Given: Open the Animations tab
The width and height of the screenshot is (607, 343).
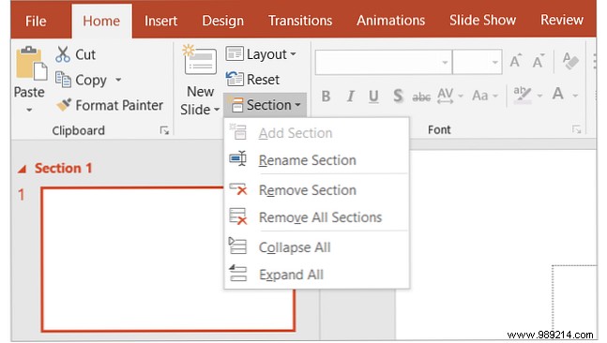Looking at the screenshot, I should tap(390, 21).
